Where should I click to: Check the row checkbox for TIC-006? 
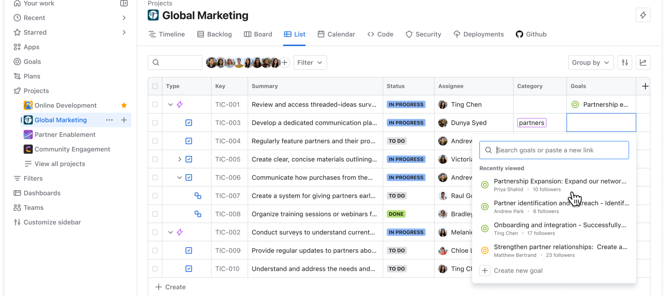tap(155, 178)
